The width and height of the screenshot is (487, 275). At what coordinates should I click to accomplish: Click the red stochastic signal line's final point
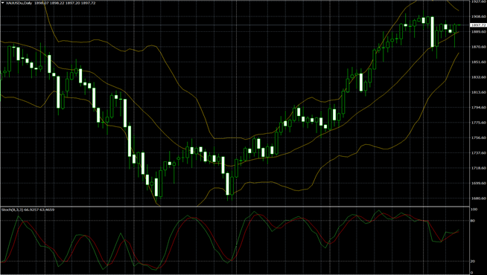point(459,232)
